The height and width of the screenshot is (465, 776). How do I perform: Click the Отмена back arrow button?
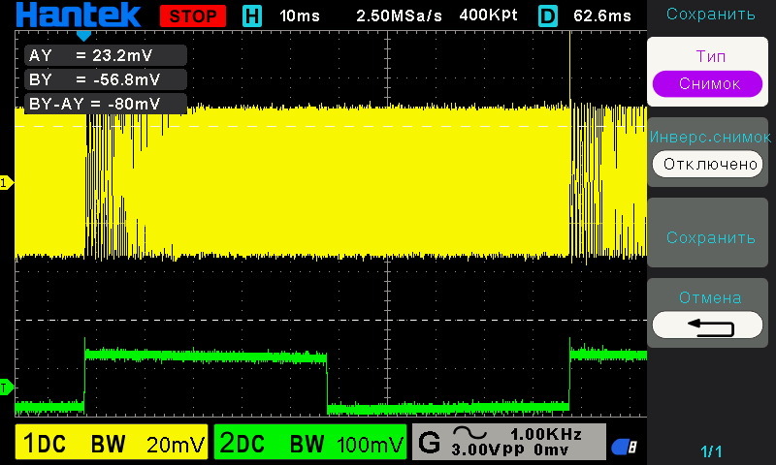click(x=708, y=313)
